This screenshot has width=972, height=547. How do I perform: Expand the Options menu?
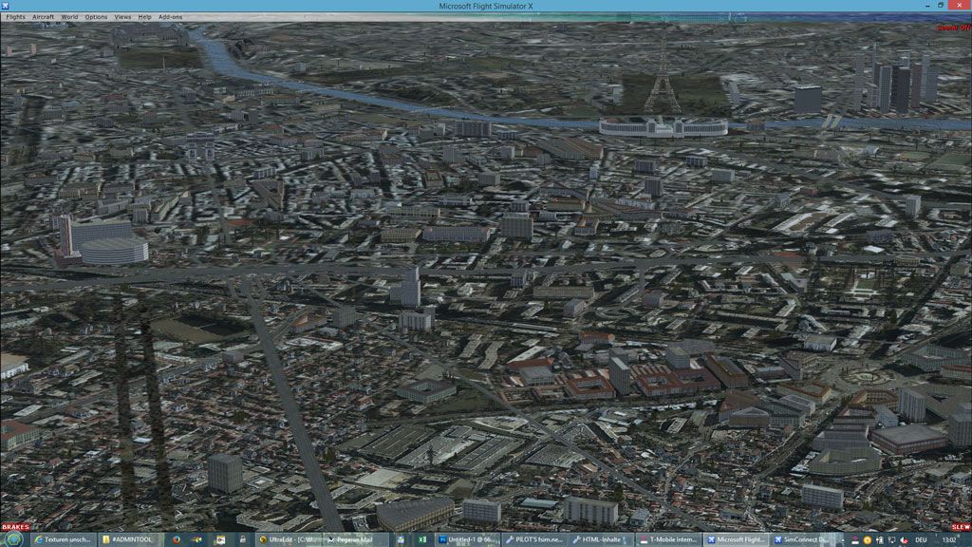pyautogui.click(x=96, y=17)
